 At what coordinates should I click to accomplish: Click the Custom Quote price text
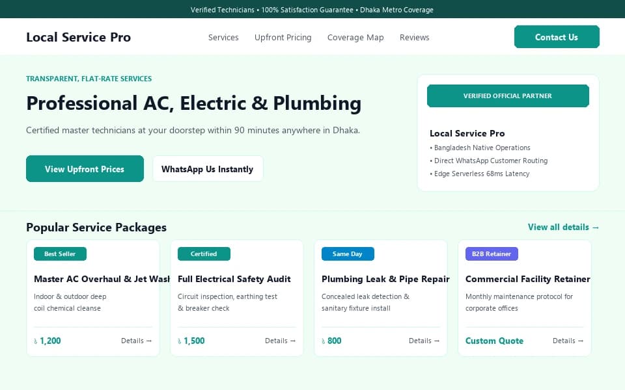point(494,341)
